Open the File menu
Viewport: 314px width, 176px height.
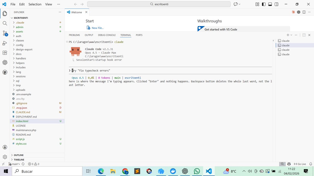[x=13, y=4]
